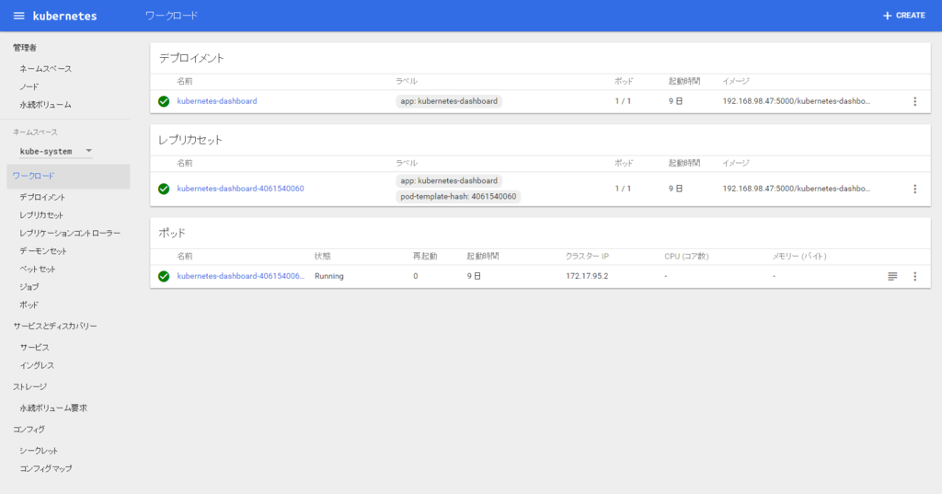Click green status check of the pod row
942x494 pixels.
tap(164, 277)
